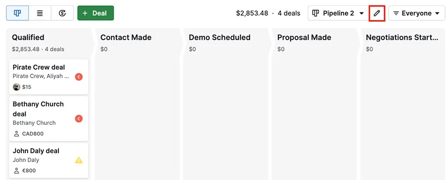The width and height of the screenshot is (446, 180).
Task: Click person icon beside CAD800
Action: tap(16, 134)
